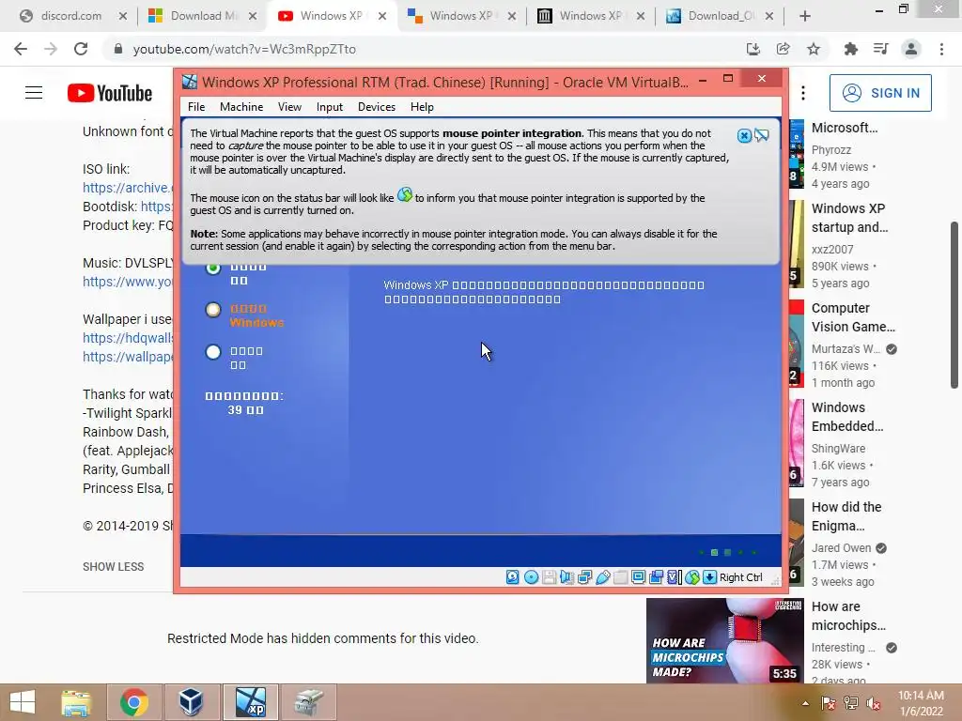Click the greyed floppy disk status icon
This screenshot has height=721, width=962.
pos(549,577)
